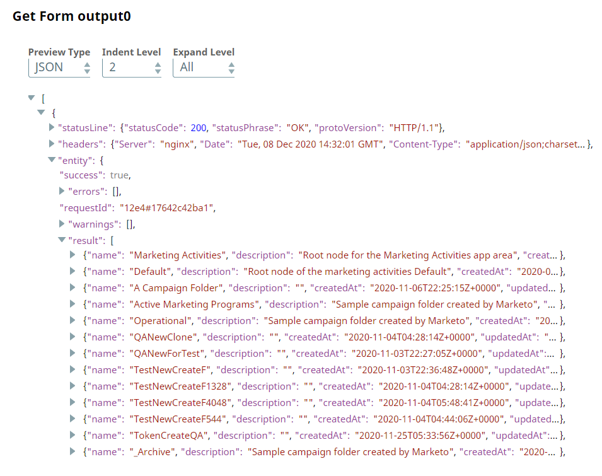Viewport: 602px width, 476px height.
Task: Click the "QANewClone" name value
Action: (163, 337)
